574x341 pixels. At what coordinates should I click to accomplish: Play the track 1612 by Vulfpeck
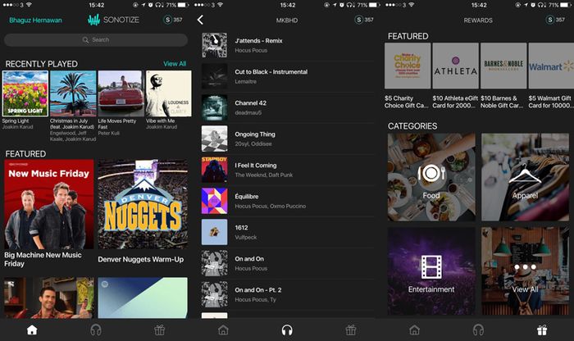pyautogui.click(x=287, y=232)
